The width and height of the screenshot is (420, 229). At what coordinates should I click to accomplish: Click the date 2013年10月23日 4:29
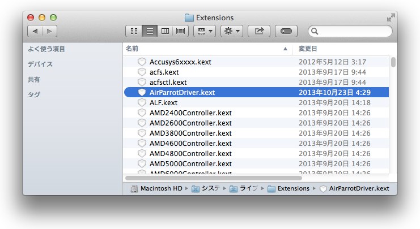[334, 93]
